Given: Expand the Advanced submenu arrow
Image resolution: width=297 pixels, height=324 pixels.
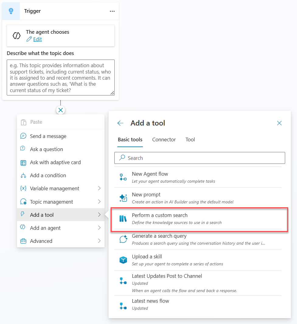Looking at the screenshot, I should click(99, 241).
